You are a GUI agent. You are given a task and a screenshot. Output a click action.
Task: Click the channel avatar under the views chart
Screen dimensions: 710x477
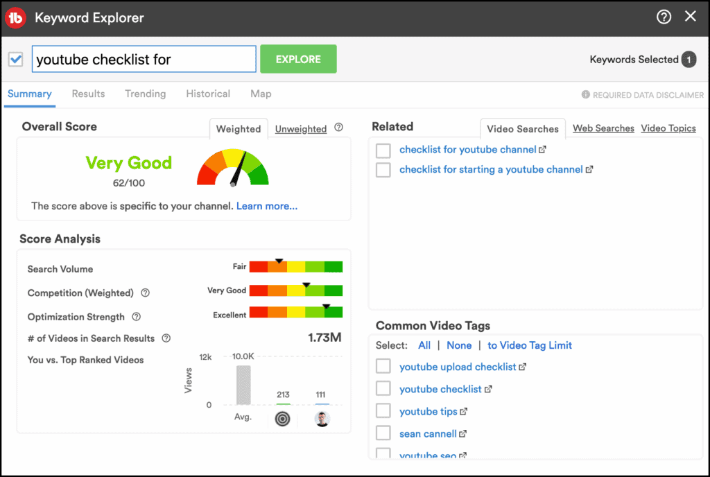point(322,419)
